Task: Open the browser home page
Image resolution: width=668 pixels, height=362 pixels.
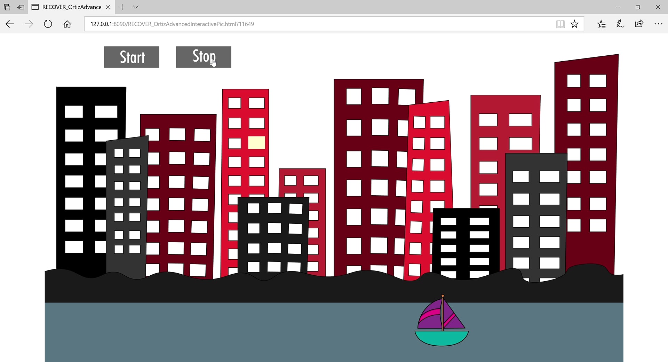Action: 67,24
